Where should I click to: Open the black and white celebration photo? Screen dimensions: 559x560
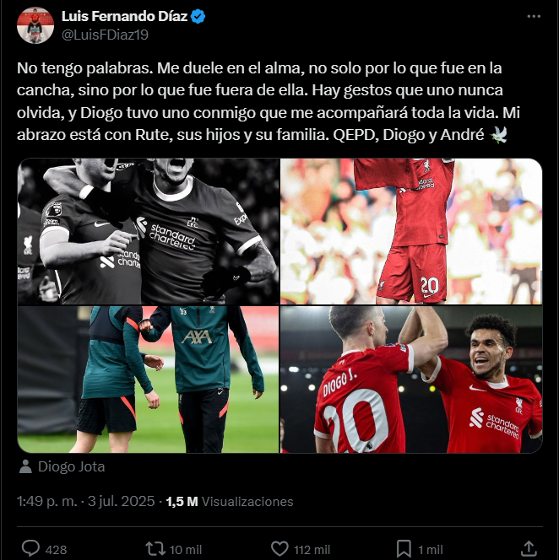click(148, 231)
